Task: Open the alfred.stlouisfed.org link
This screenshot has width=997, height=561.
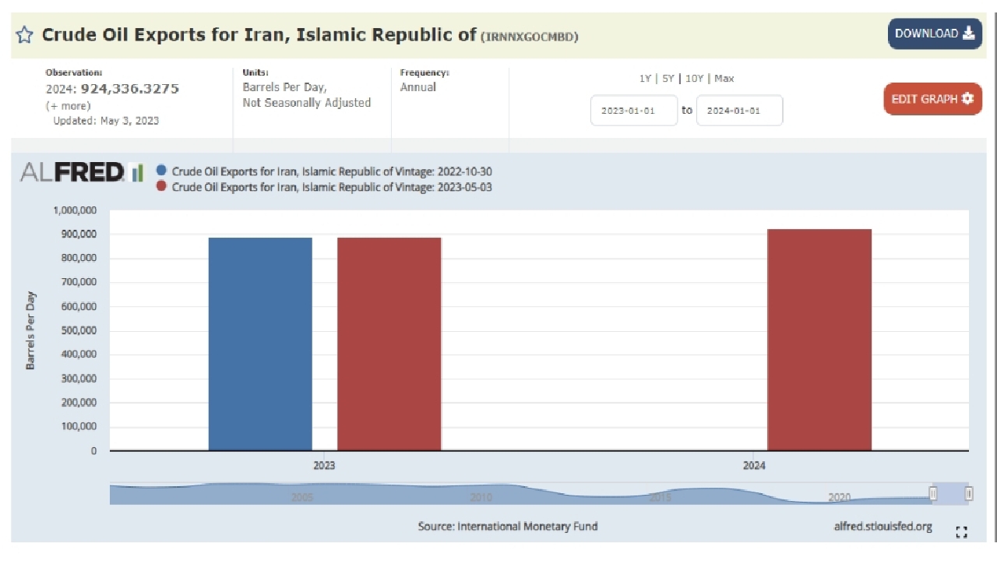Action: (x=883, y=526)
